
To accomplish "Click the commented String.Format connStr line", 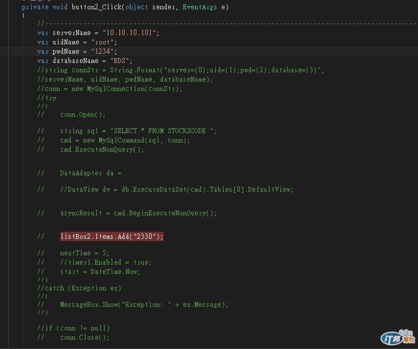I will point(180,70).
